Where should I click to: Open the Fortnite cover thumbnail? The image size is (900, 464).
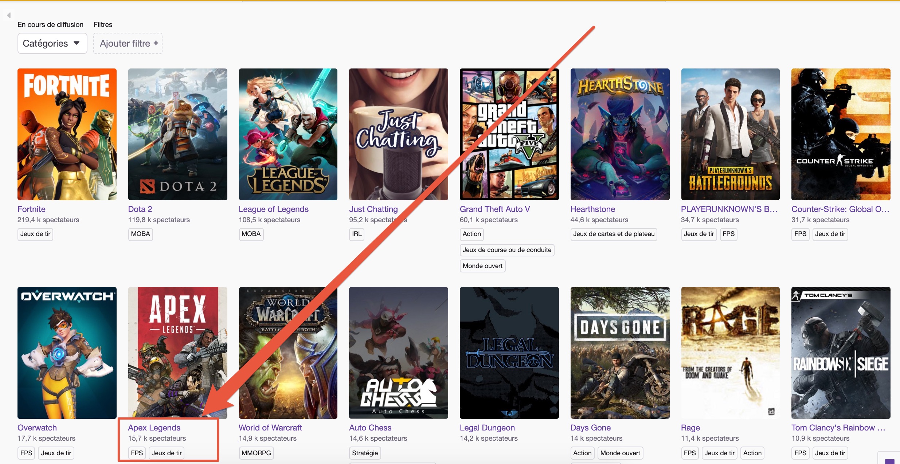coord(67,134)
